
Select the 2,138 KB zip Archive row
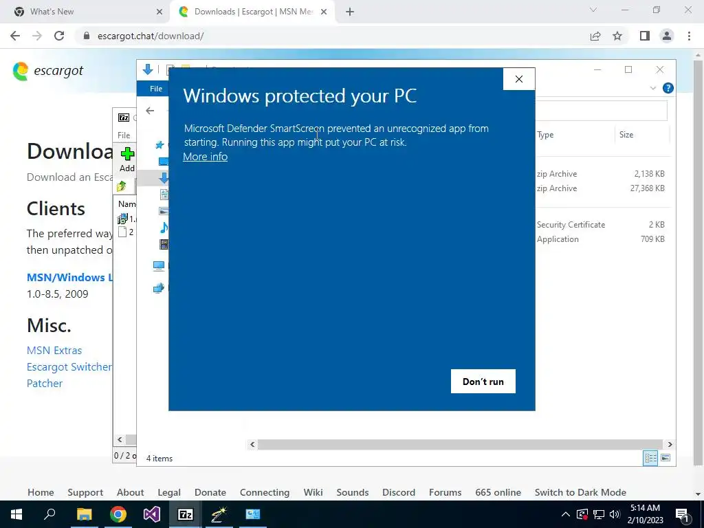[601, 174]
